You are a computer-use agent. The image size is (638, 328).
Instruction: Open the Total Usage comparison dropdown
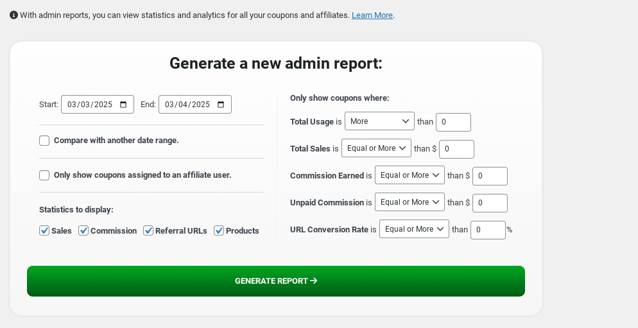click(x=379, y=121)
